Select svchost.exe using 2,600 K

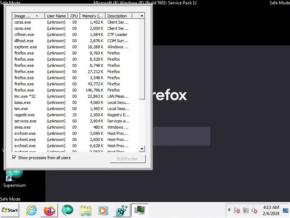[x=75, y=140]
